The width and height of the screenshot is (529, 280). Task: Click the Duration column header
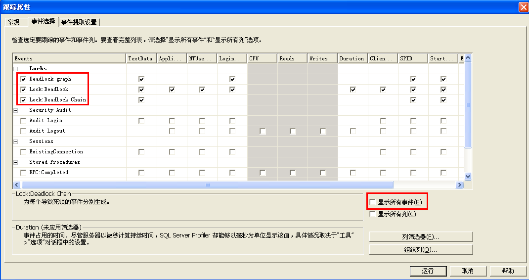[x=353, y=58]
